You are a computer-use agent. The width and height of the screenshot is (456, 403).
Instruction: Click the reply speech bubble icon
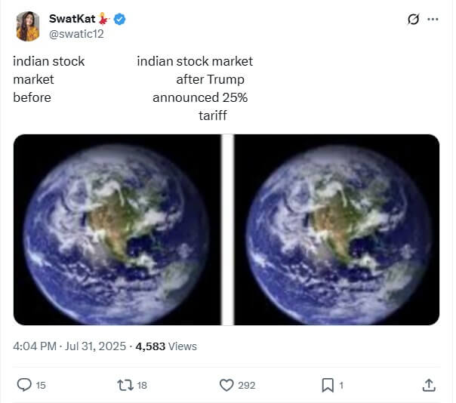coord(24,385)
